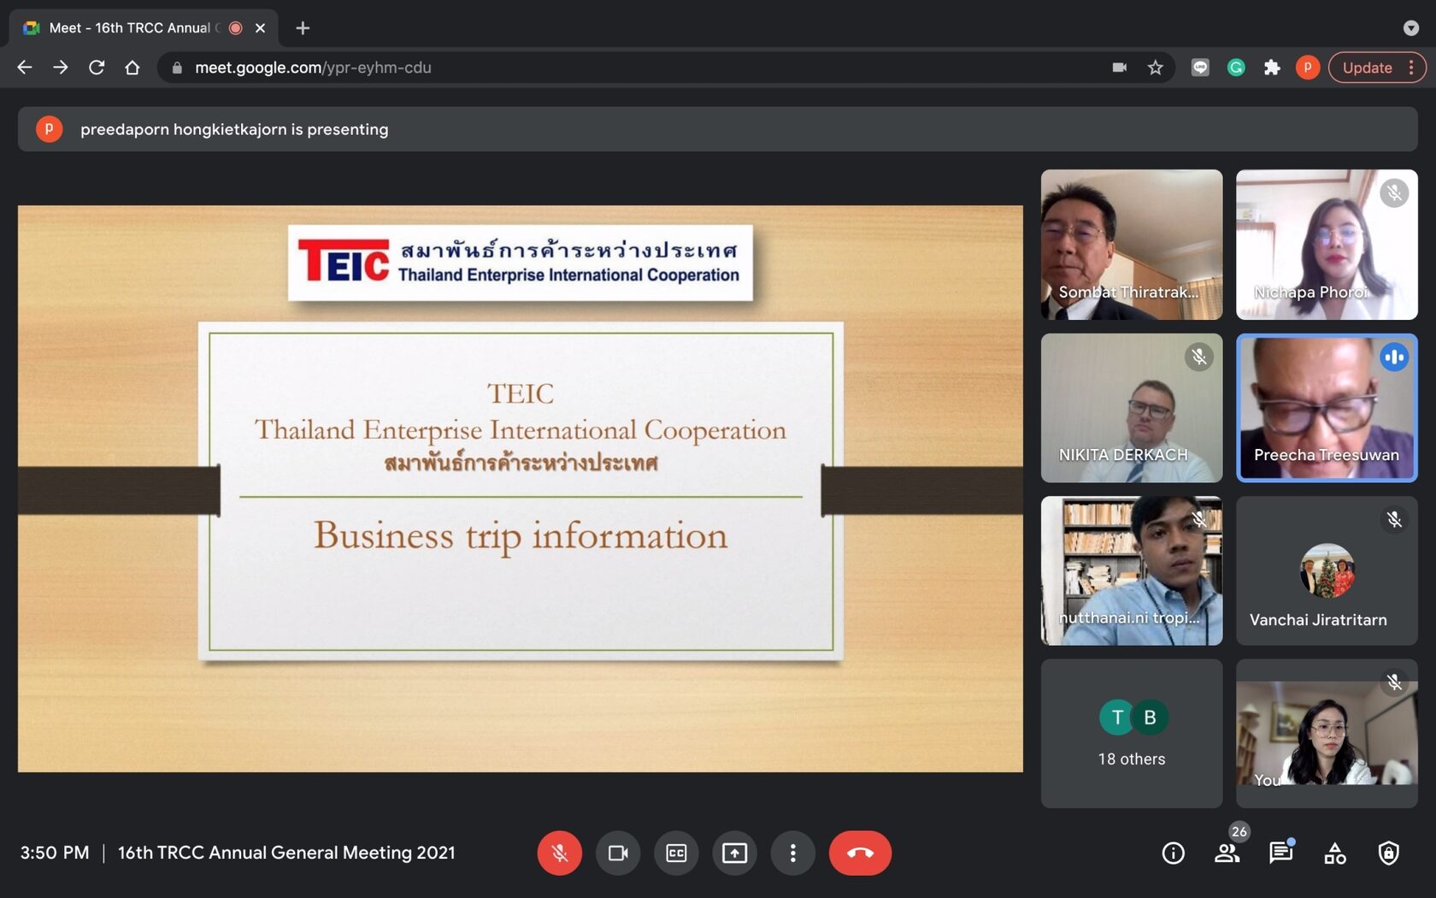Click the speaking indicator on Preecha Treesuwan
Image resolution: width=1436 pixels, height=898 pixels.
(x=1393, y=357)
